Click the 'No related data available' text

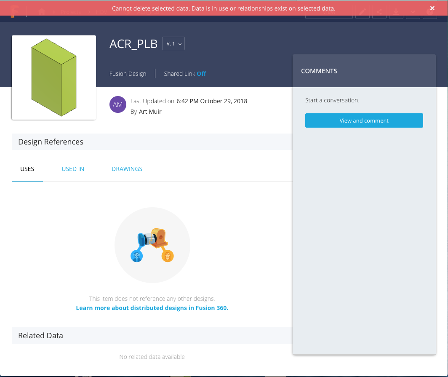click(x=152, y=357)
